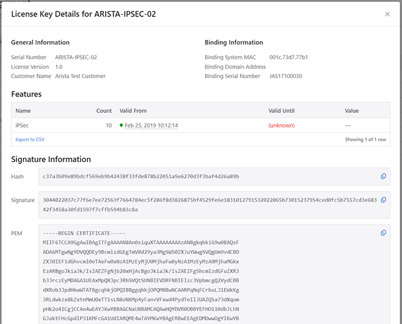Select the Valid From column header

click(133, 111)
